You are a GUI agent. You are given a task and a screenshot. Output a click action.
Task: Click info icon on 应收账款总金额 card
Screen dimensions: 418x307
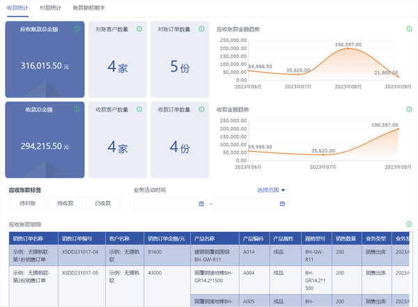pos(77,29)
